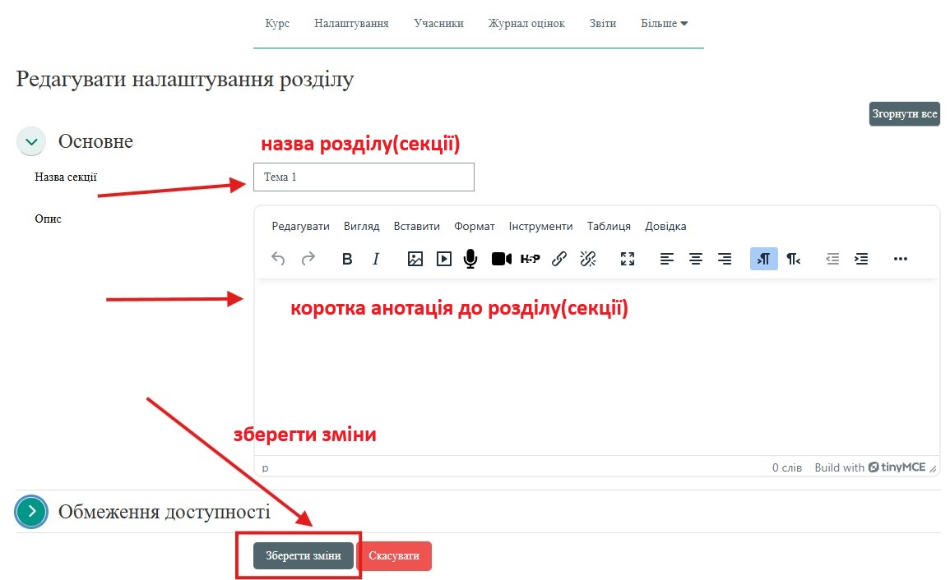This screenshot has height=580, width=950.
Task: Switch to the Учасники tab
Action: (x=438, y=23)
